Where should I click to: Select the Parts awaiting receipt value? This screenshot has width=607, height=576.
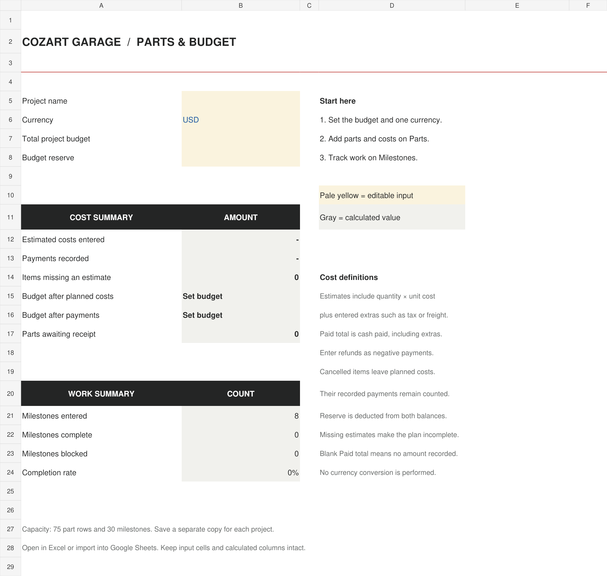tap(240, 334)
